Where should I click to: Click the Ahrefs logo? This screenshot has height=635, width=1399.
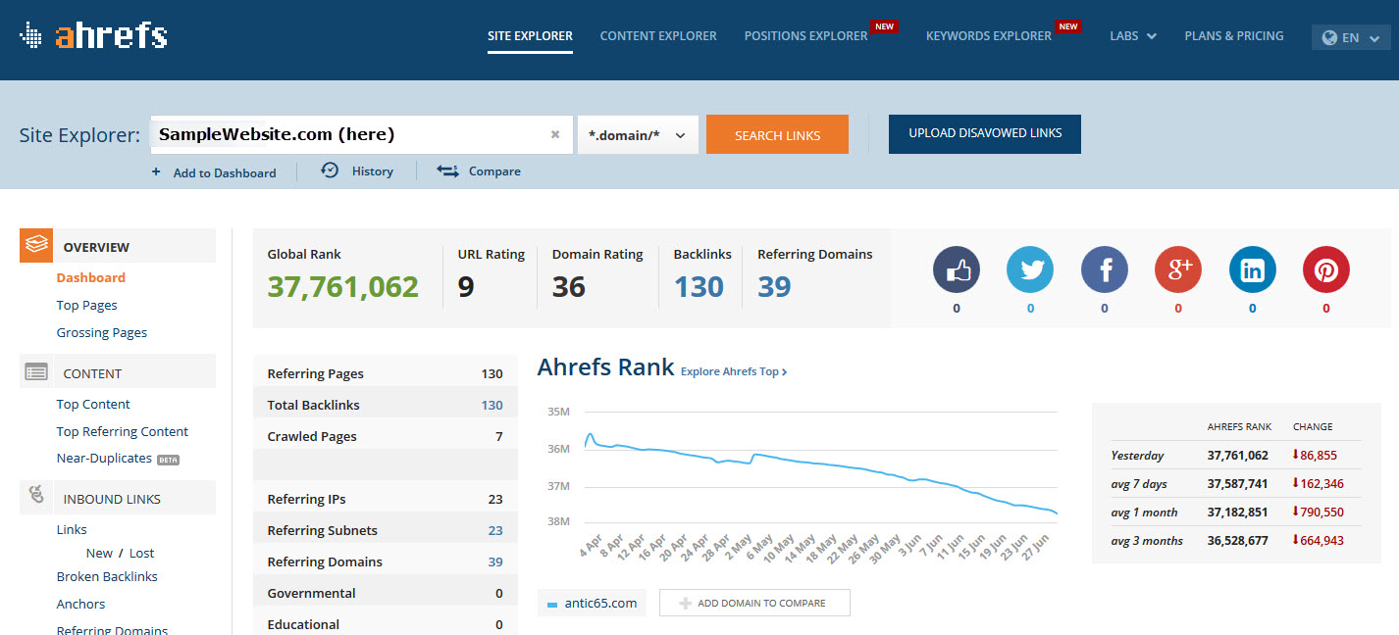click(93, 36)
